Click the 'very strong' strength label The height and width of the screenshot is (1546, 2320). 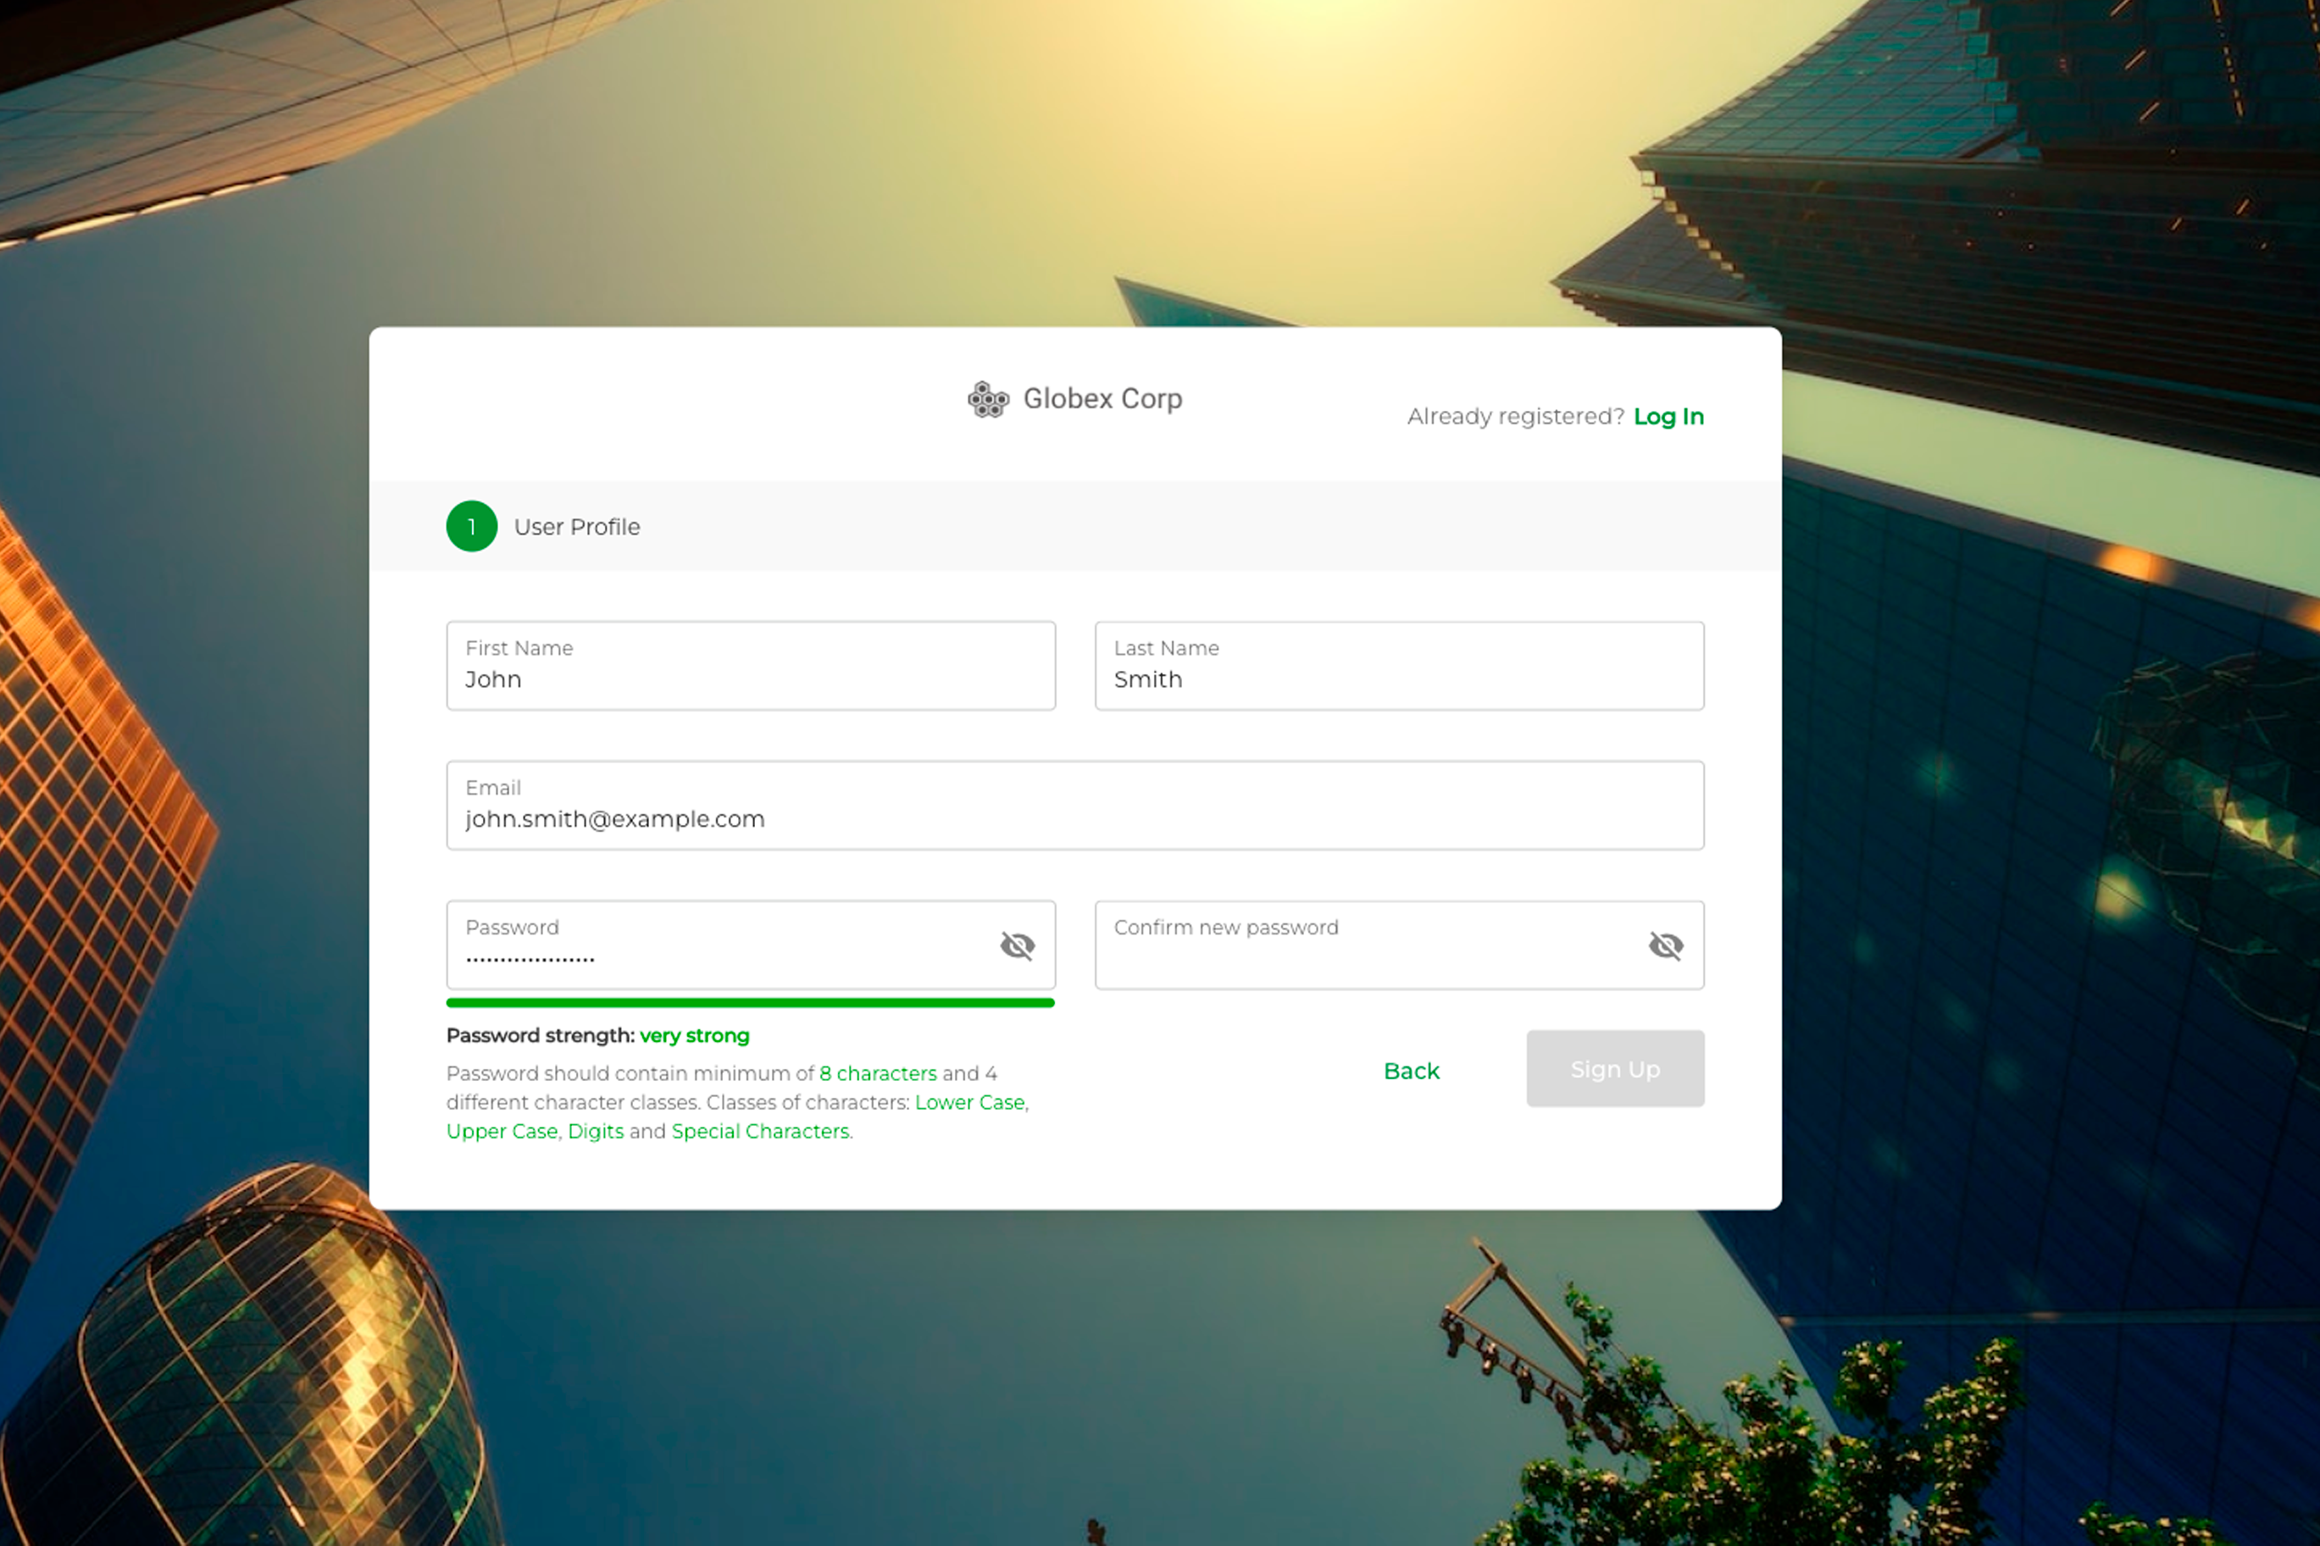click(x=694, y=1035)
